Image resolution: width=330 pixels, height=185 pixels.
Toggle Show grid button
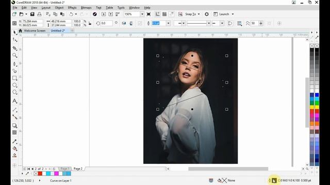point(164,14)
